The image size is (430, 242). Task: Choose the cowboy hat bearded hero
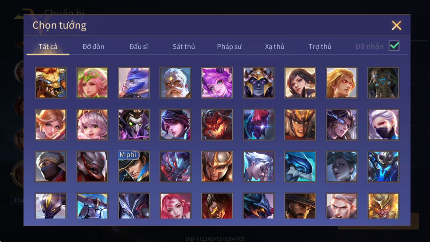300,206
